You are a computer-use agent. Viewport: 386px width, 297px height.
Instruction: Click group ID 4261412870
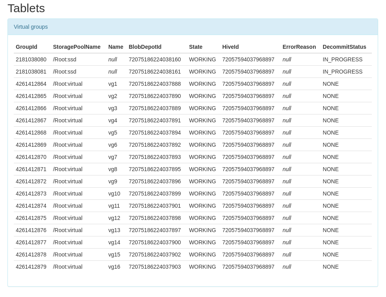[x=31, y=157]
